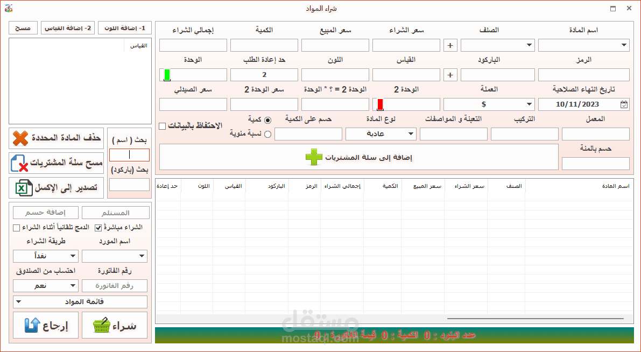Viewport: 641px width, 352px height.
Task: Click the سعر الشراء table column header
Action: 466,186
